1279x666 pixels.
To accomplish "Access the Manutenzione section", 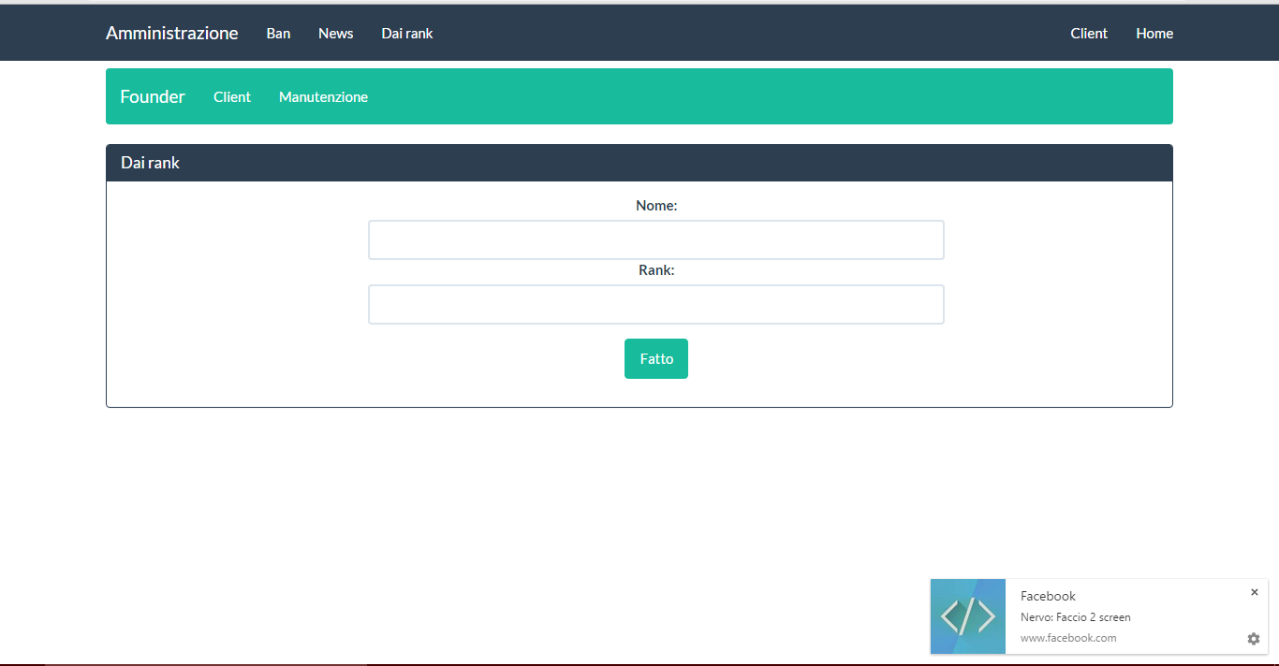I will pos(323,96).
